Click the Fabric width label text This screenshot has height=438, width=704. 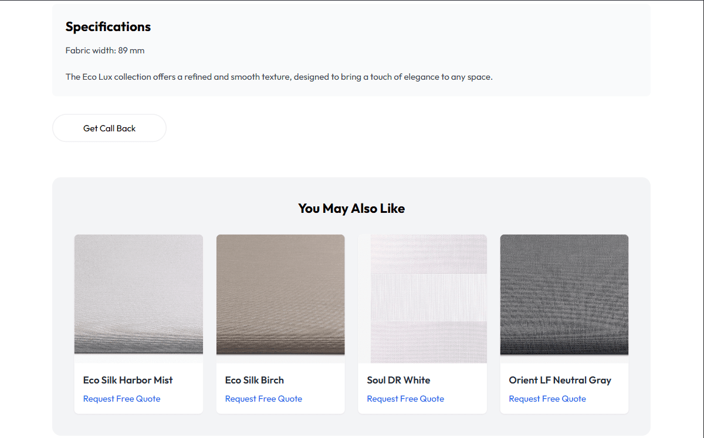point(90,50)
